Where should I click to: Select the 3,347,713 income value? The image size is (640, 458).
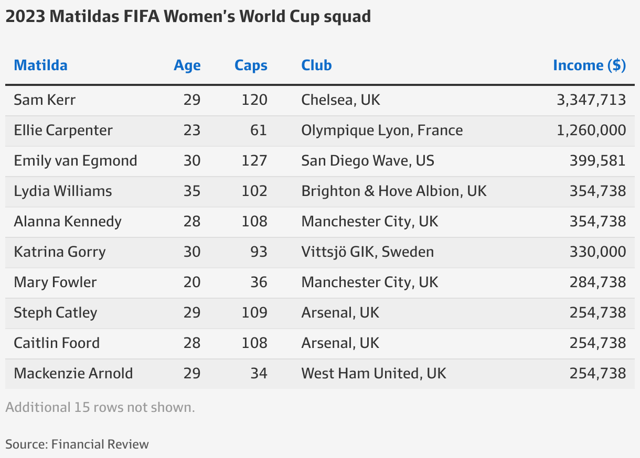(591, 100)
